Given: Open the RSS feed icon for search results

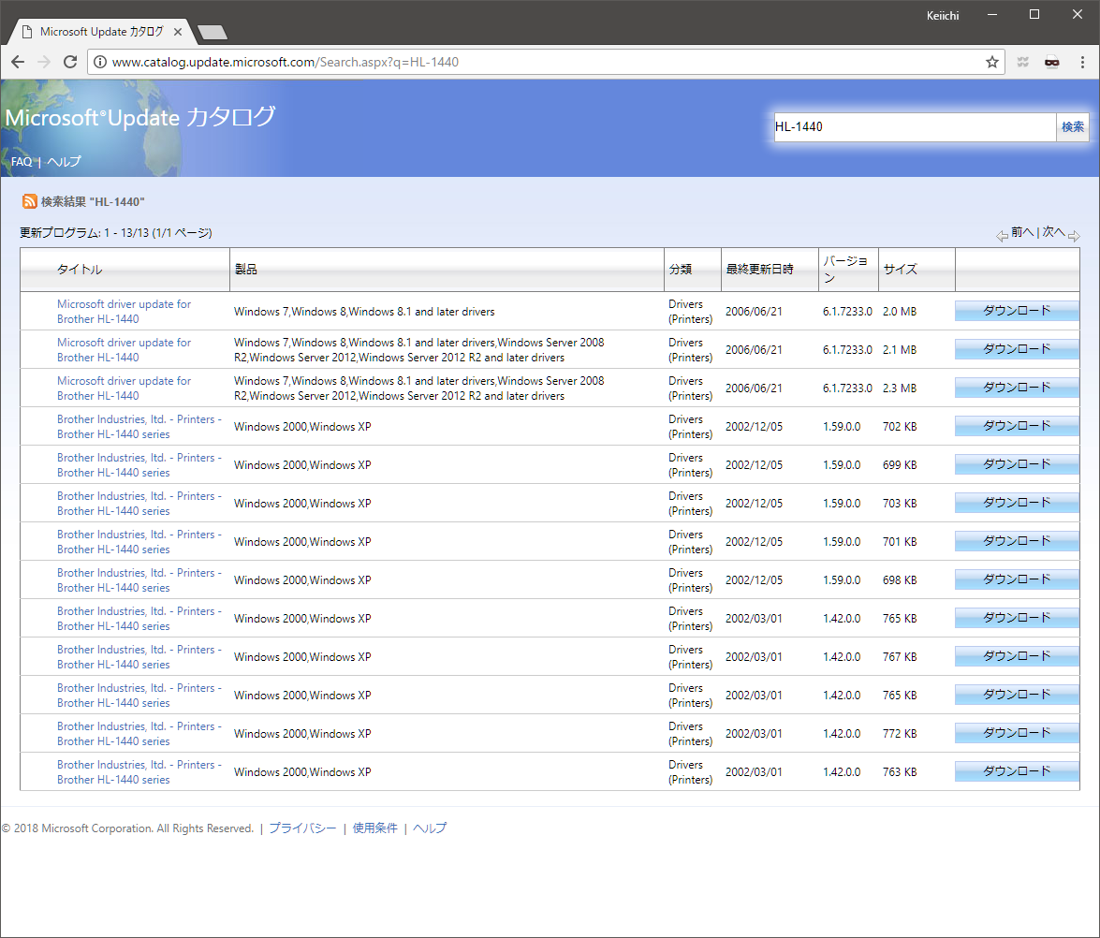Looking at the screenshot, I should (29, 202).
